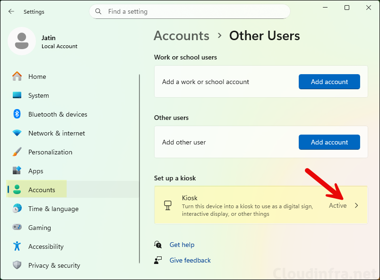
Task: Click Add account for work or school
Action: (x=329, y=82)
